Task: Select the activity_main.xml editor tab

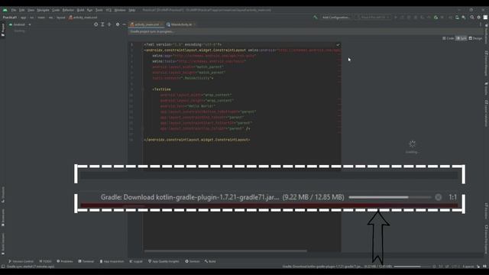Action: pyautogui.click(x=146, y=24)
